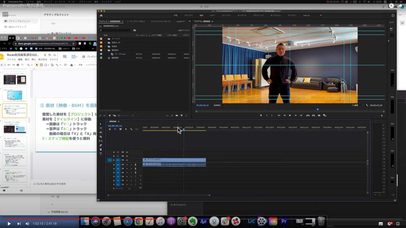Select the Pen tool in the tools panel
The width and height of the screenshot is (406, 228).
tap(101, 145)
